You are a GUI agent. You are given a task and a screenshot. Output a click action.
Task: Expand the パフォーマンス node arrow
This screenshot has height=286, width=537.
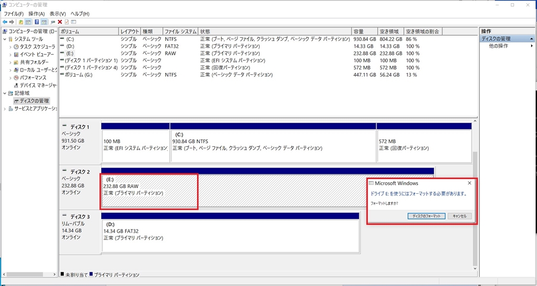10,78
